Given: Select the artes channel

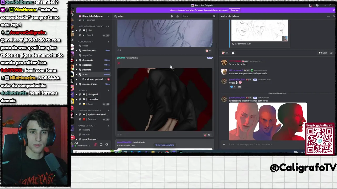Looking at the screenshot, I should click(93, 75).
